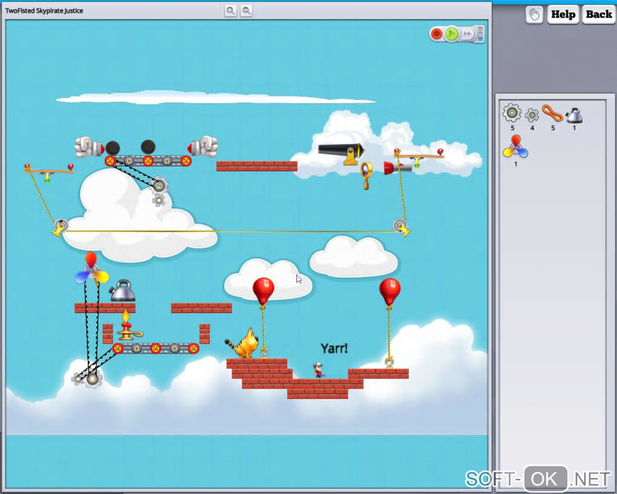Select the hand pan tool

534,15
